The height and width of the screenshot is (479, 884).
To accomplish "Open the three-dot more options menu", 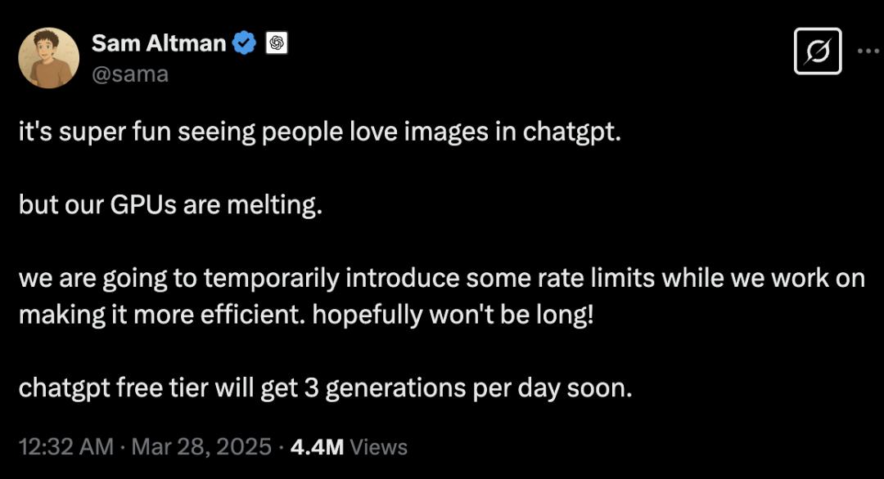I will click(868, 51).
